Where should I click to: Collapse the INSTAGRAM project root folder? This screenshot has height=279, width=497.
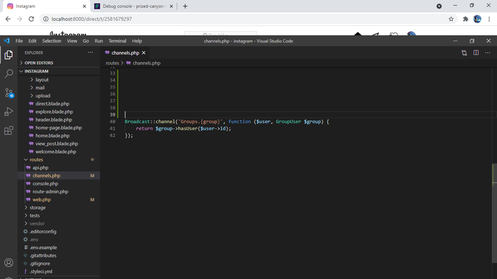point(37,71)
